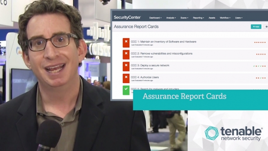Open CCC 1: Maintain an Inventory of Software and Hardware
268x151 pixels.
[164, 42]
